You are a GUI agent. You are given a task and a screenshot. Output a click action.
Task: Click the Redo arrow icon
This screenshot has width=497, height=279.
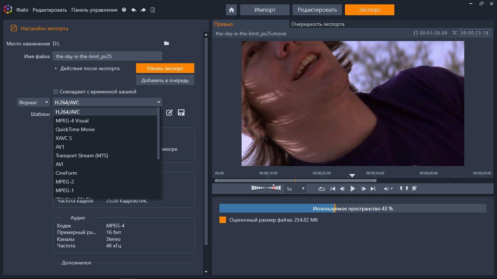point(143,10)
